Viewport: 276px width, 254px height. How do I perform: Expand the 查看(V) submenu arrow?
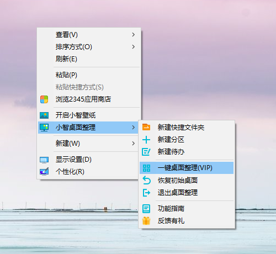click(134, 35)
